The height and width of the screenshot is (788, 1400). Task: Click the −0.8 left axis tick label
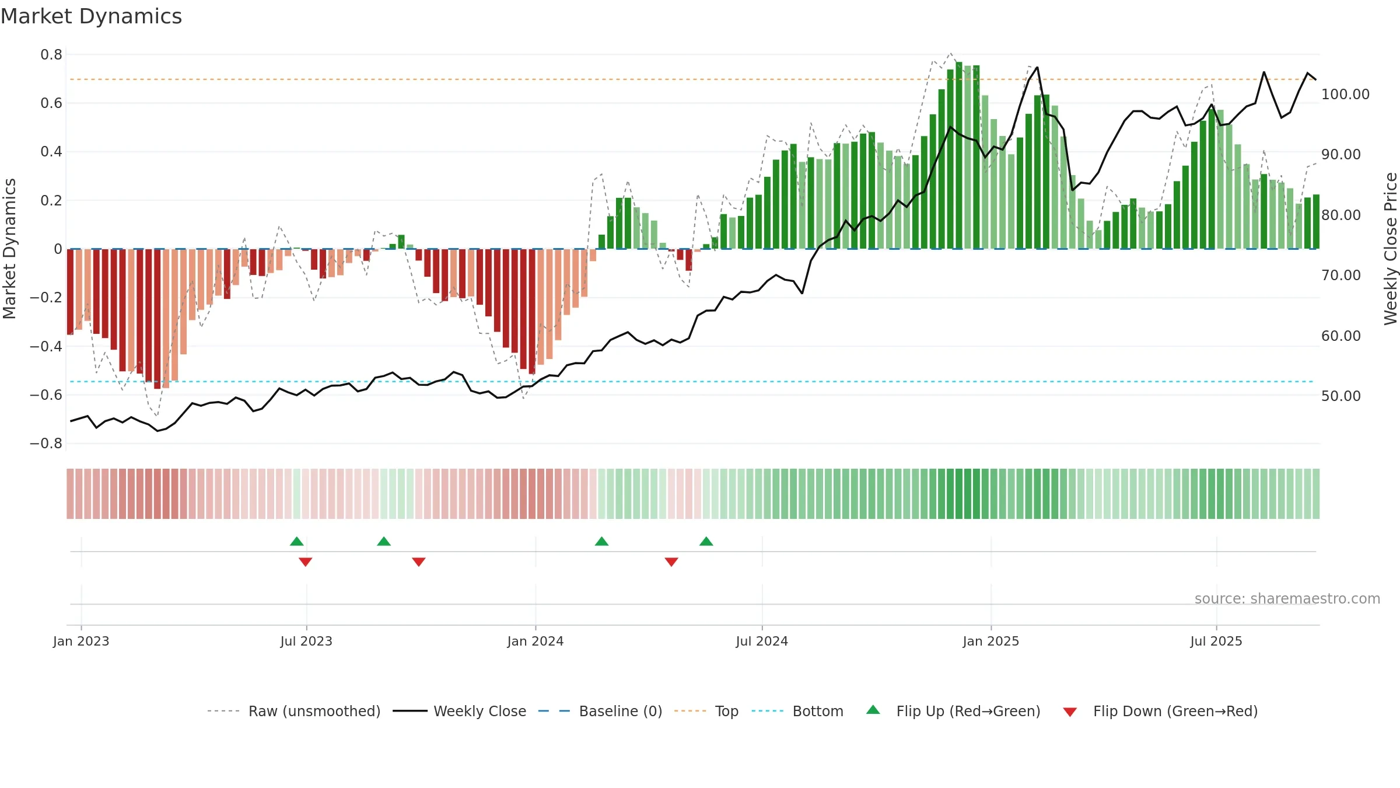[x=46, y=444]
